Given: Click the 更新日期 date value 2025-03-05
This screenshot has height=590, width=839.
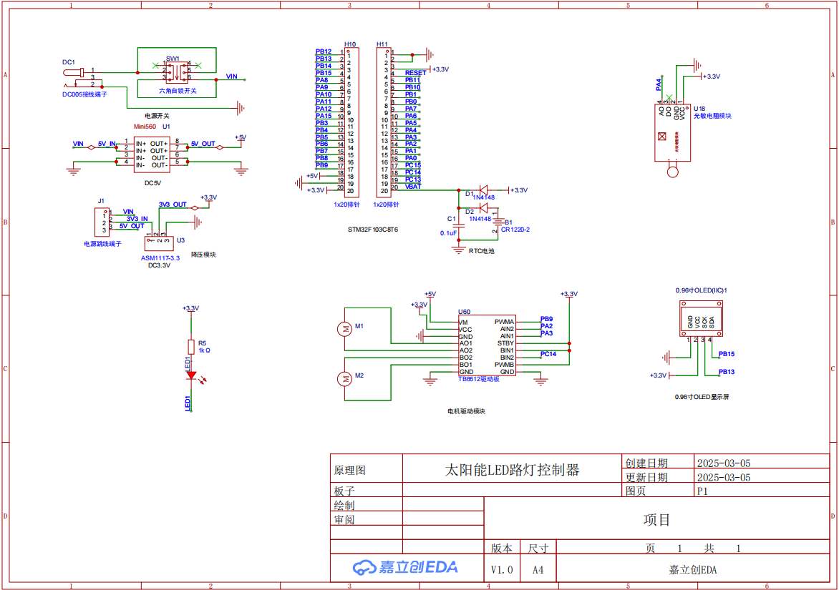Looking at the screenshot, I should [724, 477].
